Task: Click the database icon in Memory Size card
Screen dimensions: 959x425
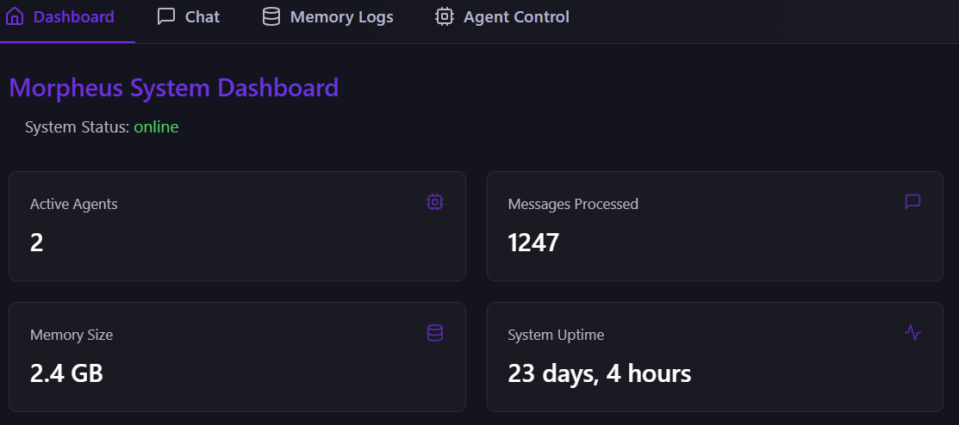Action: coord(435,333)
